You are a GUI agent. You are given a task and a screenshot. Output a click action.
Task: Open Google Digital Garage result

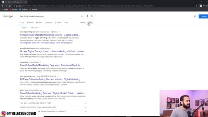(x=52, y=51)
